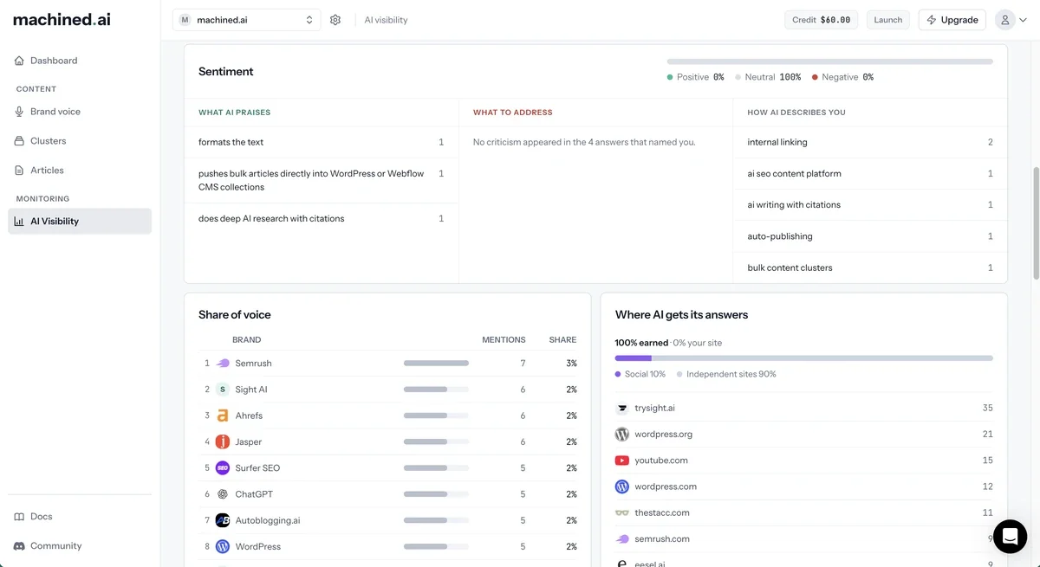Viewport: 1040px width, 567px height.
Task: Open Brand voice section
Action: tap(80, 112)
